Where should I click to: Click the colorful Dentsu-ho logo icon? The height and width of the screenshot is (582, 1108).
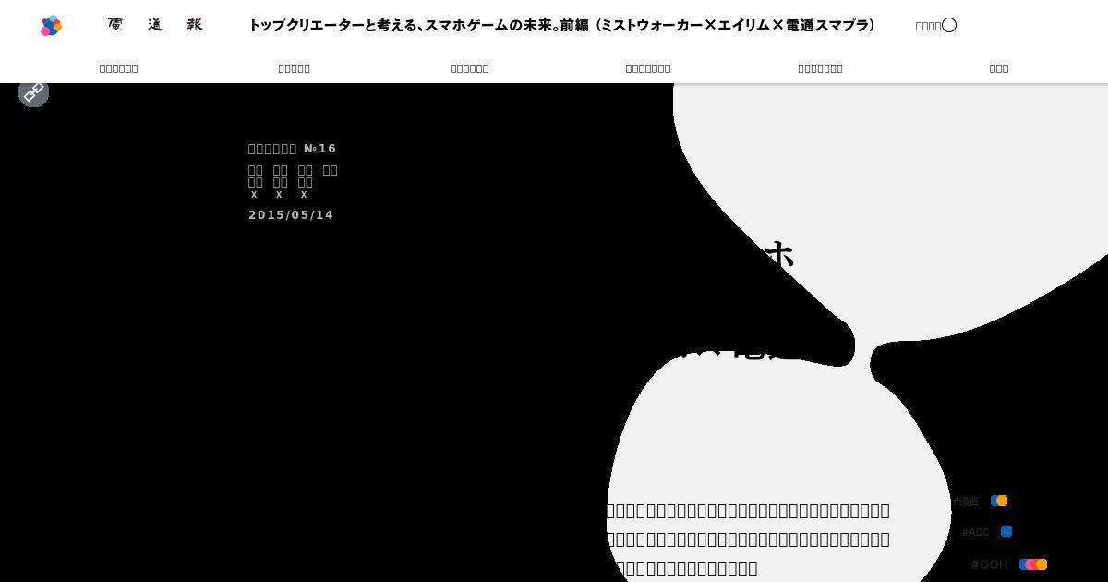point(52,26)
